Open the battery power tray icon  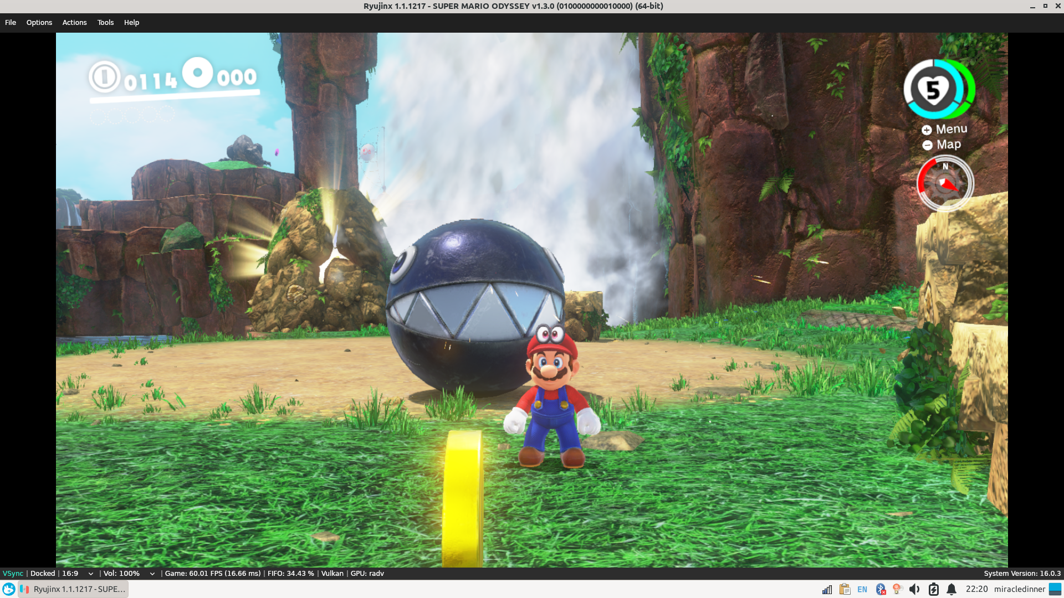[934, 589]
